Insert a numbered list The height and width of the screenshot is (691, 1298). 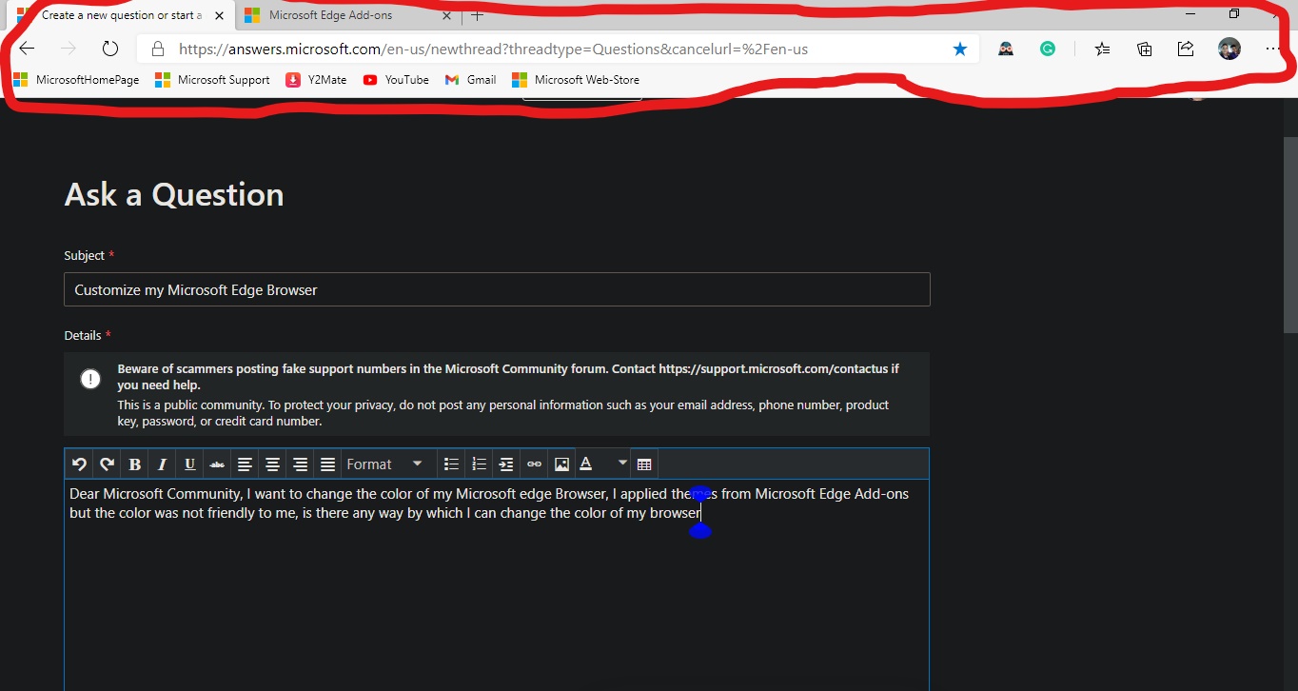pos(479,464)
